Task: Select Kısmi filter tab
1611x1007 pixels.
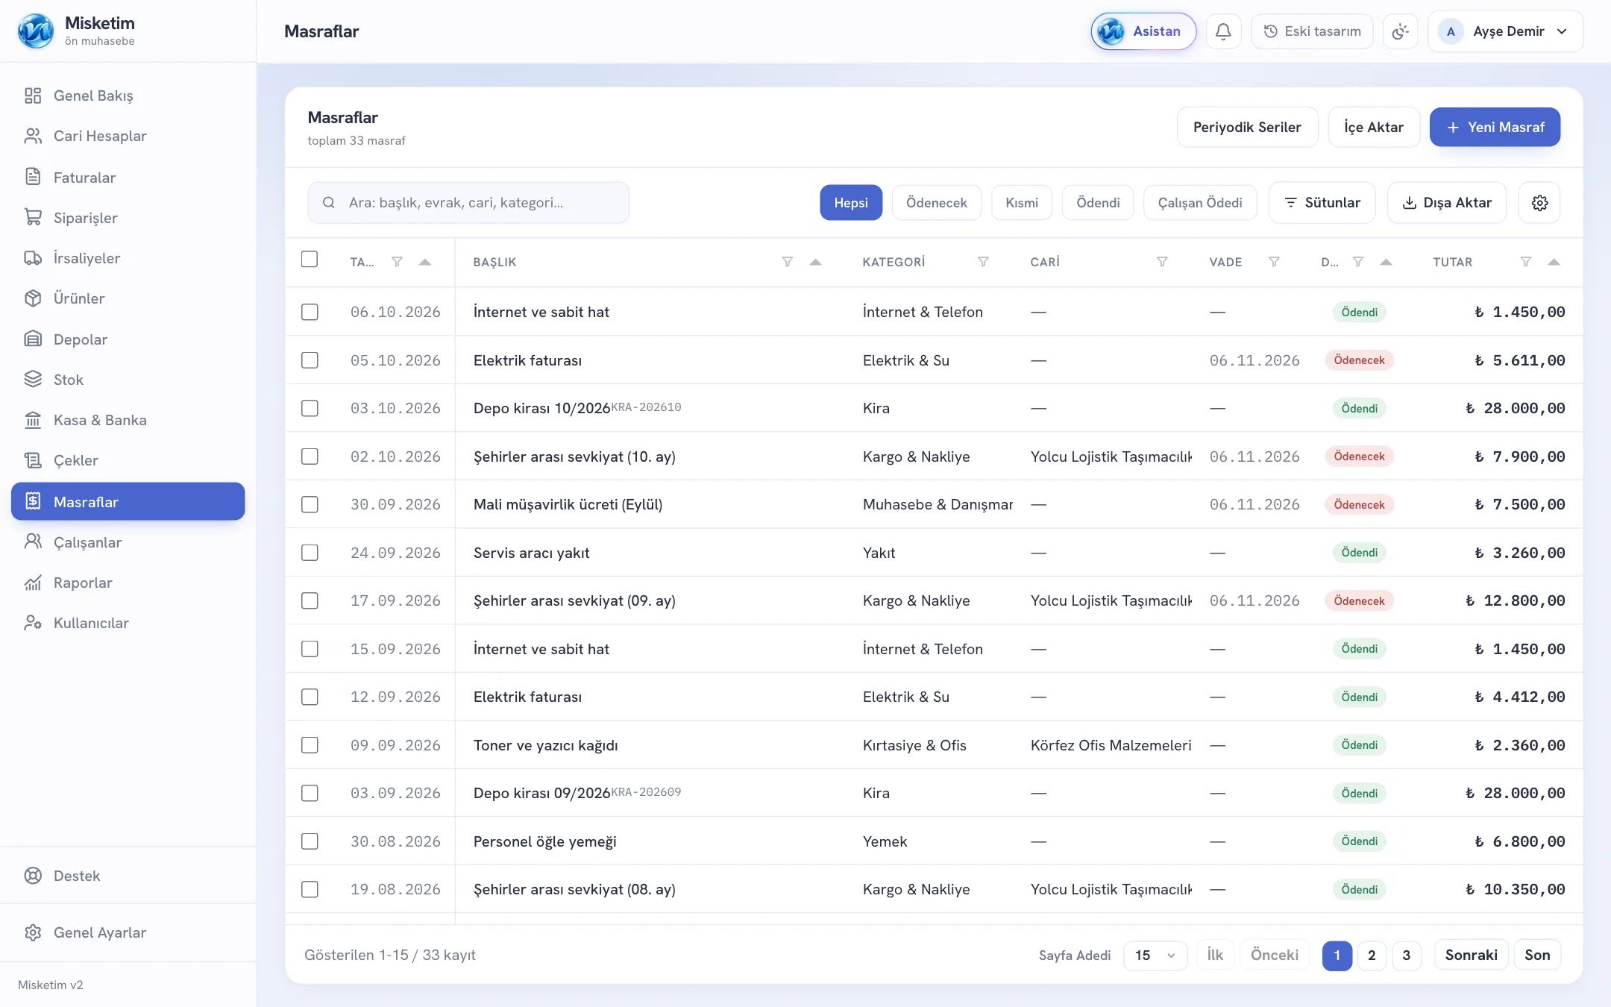Action: click(x=1021, y=203)
